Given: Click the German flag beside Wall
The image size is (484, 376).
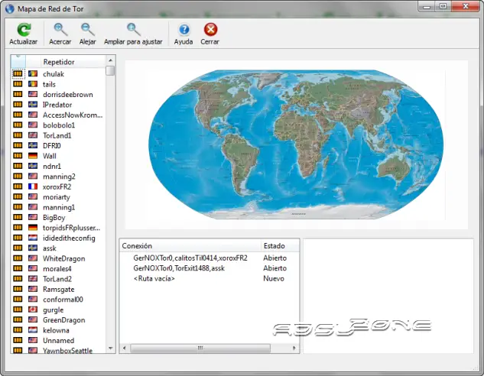Looking at the screenshot, I should pyautogui.click(x=33, y=155).
